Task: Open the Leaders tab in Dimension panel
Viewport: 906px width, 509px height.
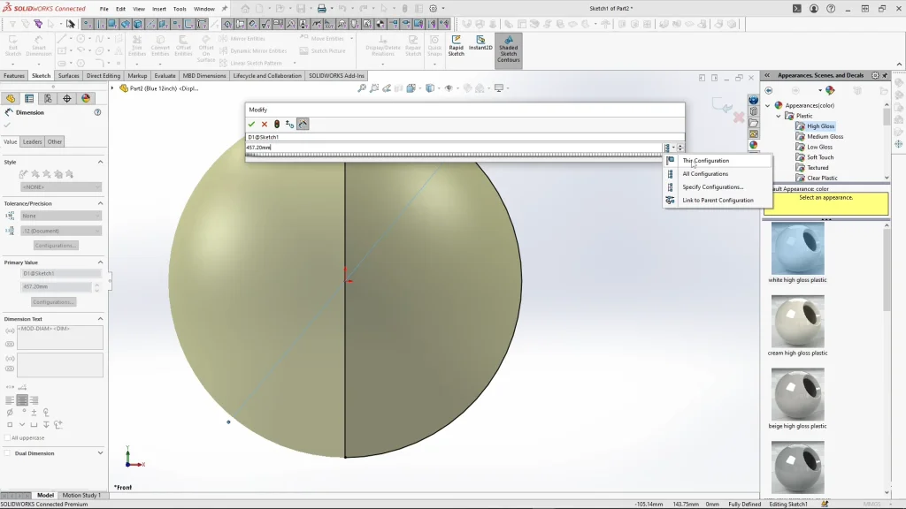Action: [32, 141]
